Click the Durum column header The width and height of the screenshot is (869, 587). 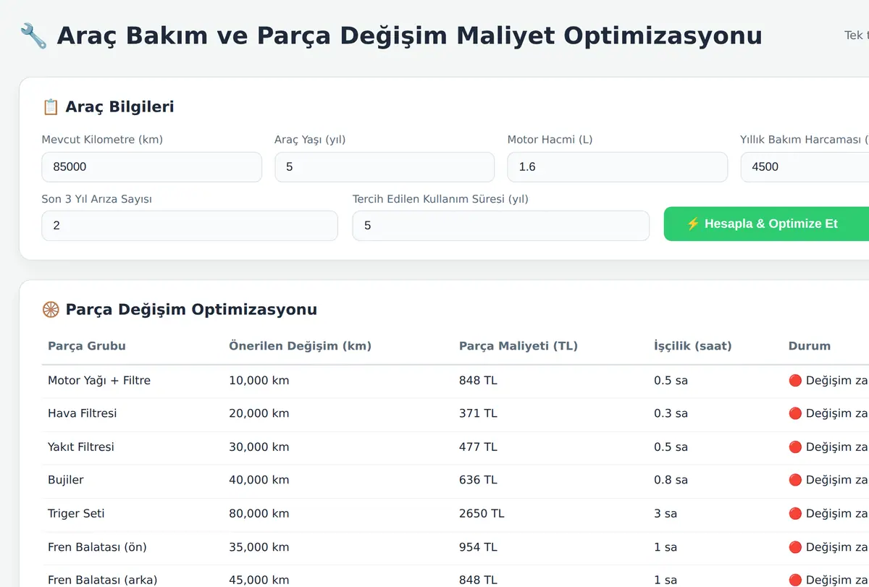[810, 346]
